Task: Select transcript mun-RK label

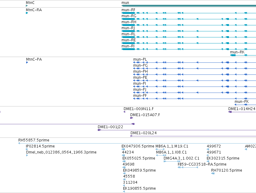Action: click(237, 52)
